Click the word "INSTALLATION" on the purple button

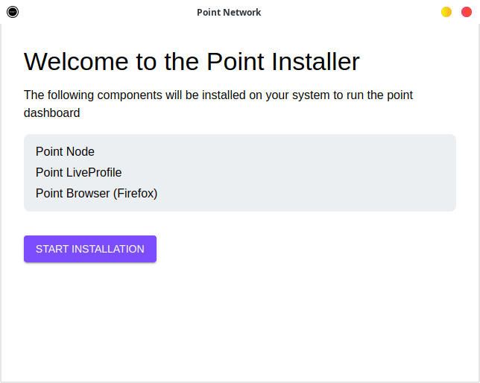click(x=108, y=249)
